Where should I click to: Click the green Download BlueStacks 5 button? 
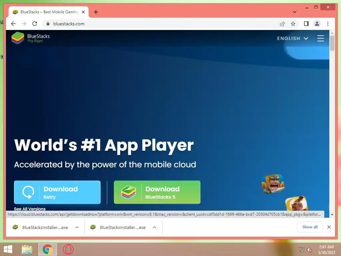pyautogui.click(x=157, y=192)
